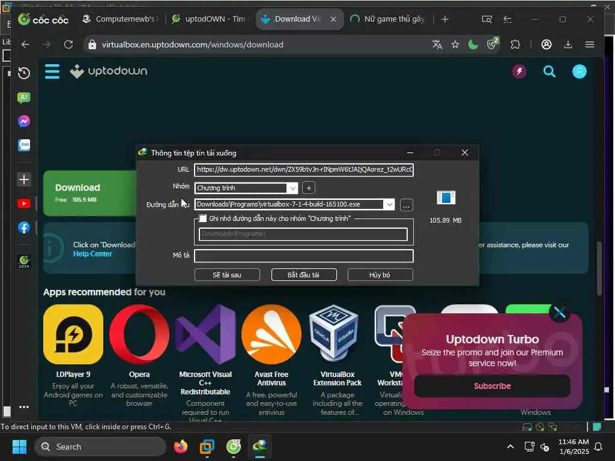Open the Opera app card
The image size is (615, 461).
tap(139, 355)
